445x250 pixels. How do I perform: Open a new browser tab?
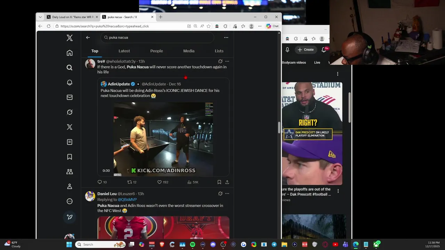tap(161, 17)
